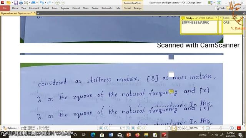The height and width of the screenshot is (138, 246).
Task: Go to previous view with green back arrow in top toolbar
Action: [57, 3]
